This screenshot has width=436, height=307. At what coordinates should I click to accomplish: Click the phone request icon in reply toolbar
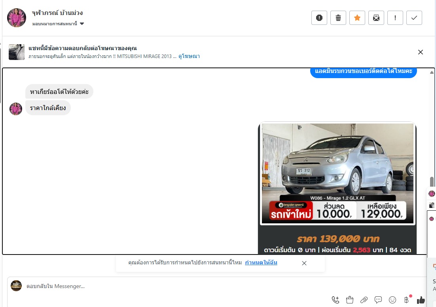[336, 300]
